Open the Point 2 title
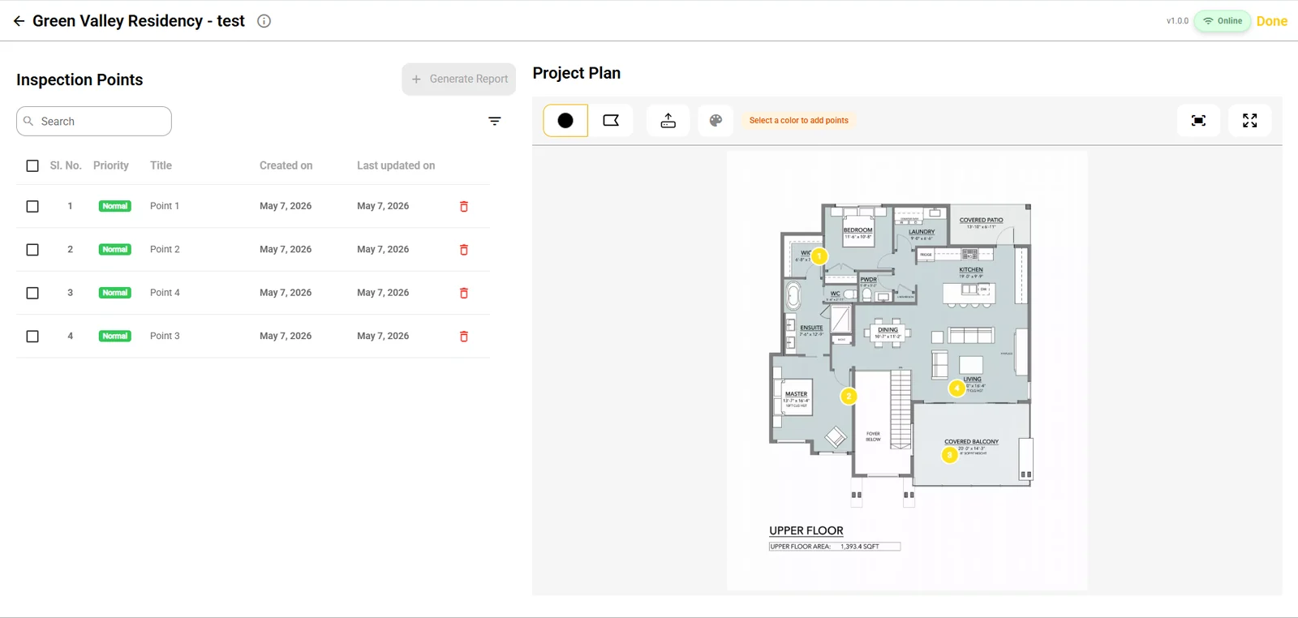 [165, 249]
